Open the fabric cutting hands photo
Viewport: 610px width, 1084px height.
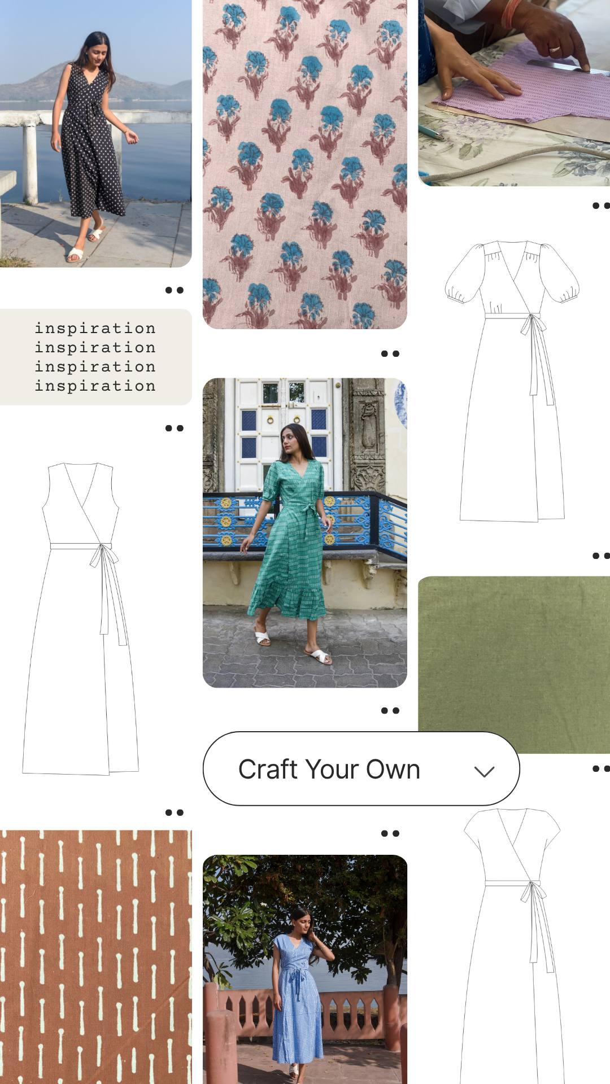pos(513,93)
